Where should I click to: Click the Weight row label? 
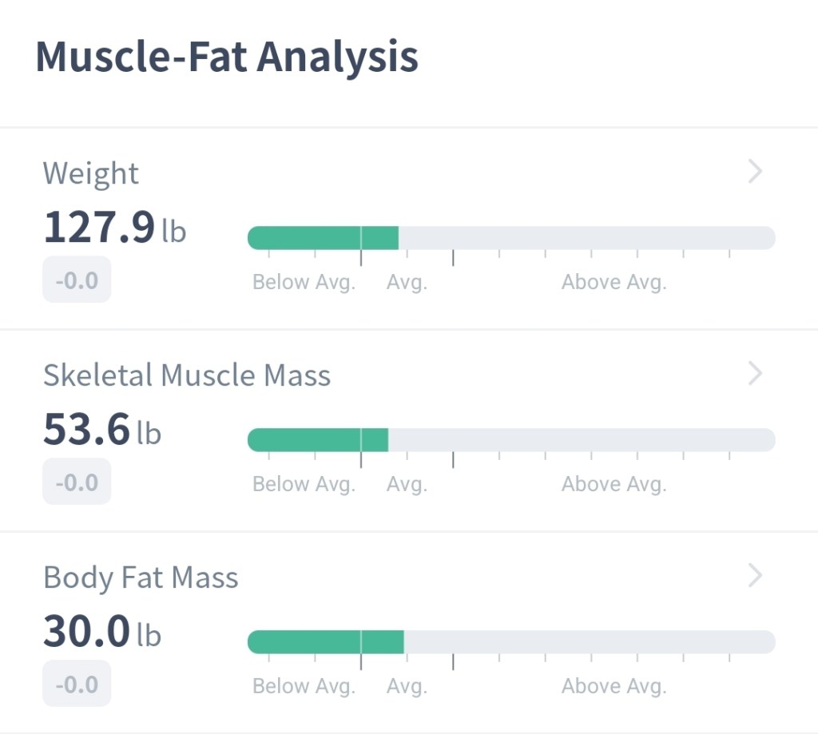[x=91, y=173]
